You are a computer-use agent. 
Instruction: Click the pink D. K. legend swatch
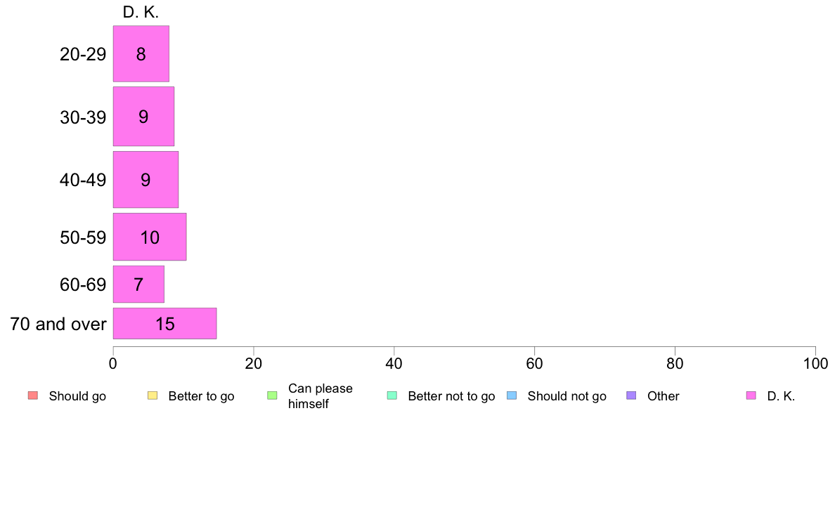[751, 395]
